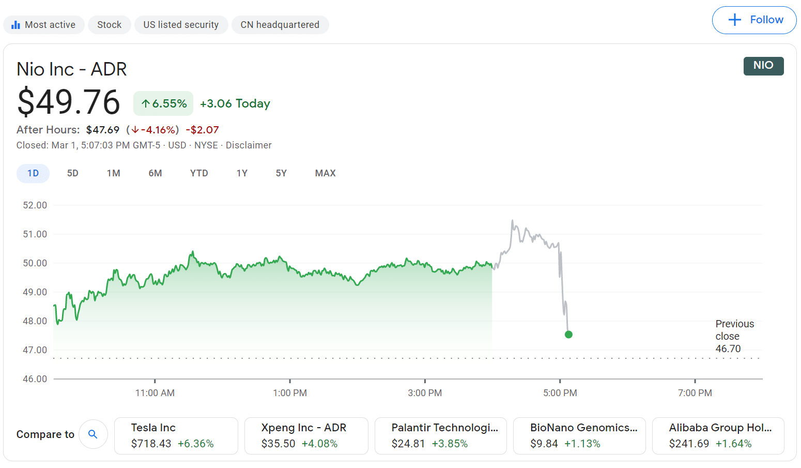Select Palantir Technologies comparison card
Screen dimensions: 801x468
click(x=440, y=436)
